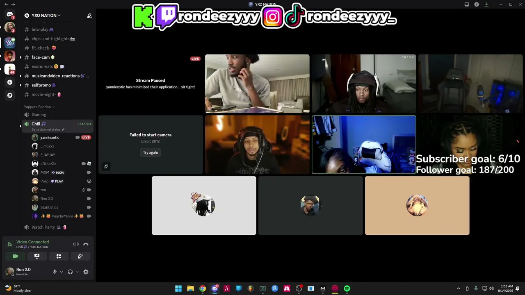Viewport: 525px width, 295px height.
Task: Open the musicandvideo-reactions channel
Action: (x=57, y=76)
